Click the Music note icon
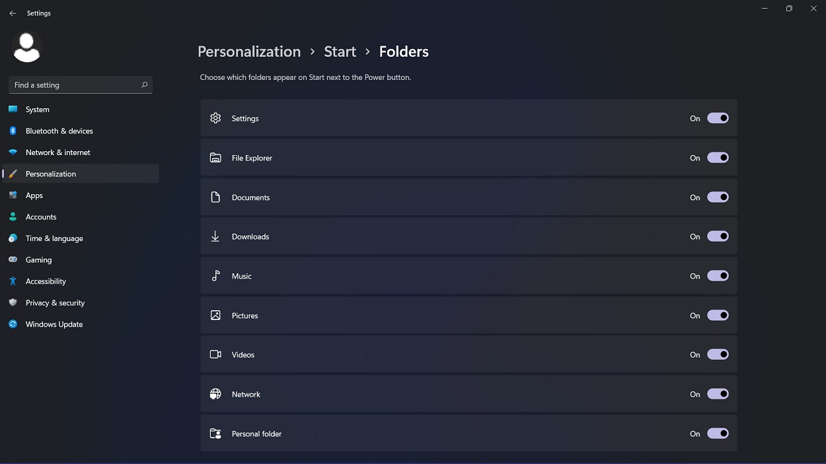The width and height of the screenshot is (826, 464). coord(215,276)
